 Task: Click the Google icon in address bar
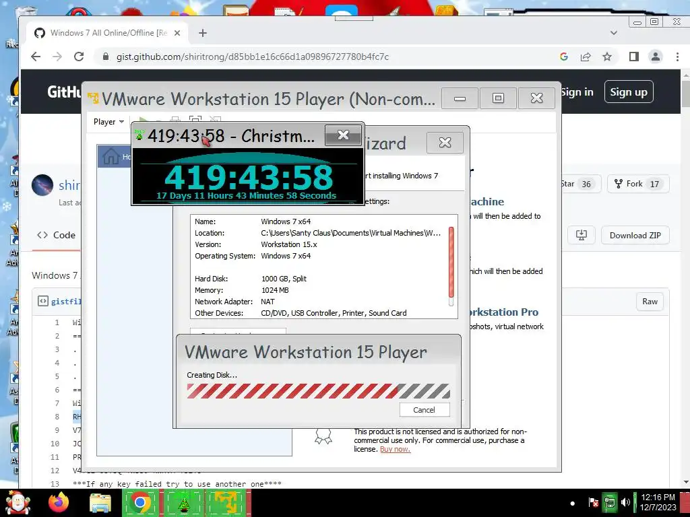[x=564, y=57]
